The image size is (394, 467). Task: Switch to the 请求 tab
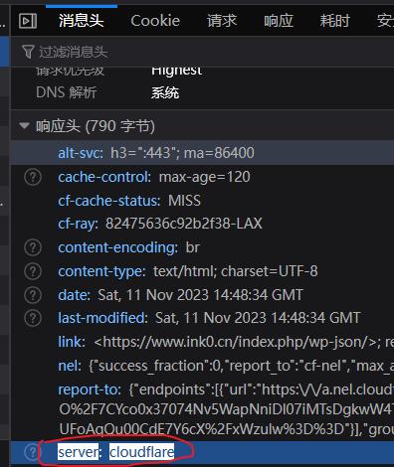point(222,21)
